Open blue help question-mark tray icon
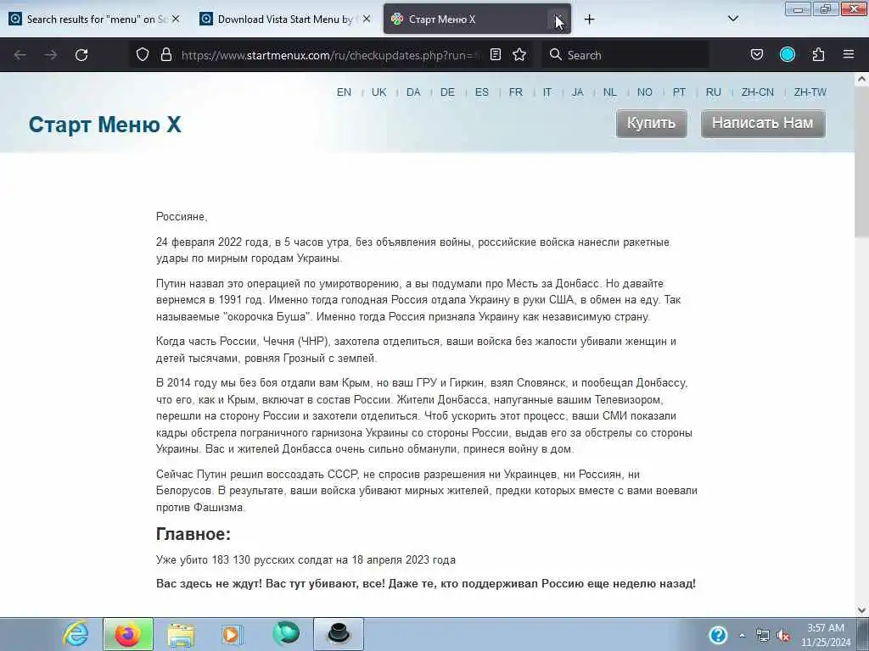Screen dimensions: 869x651 [718, 635]
